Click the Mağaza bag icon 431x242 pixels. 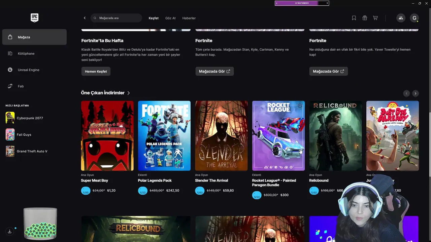coord(10,37)
